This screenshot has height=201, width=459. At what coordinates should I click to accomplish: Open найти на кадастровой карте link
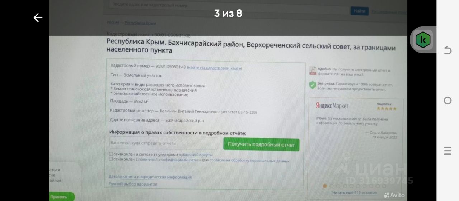[x=215, y=68]
